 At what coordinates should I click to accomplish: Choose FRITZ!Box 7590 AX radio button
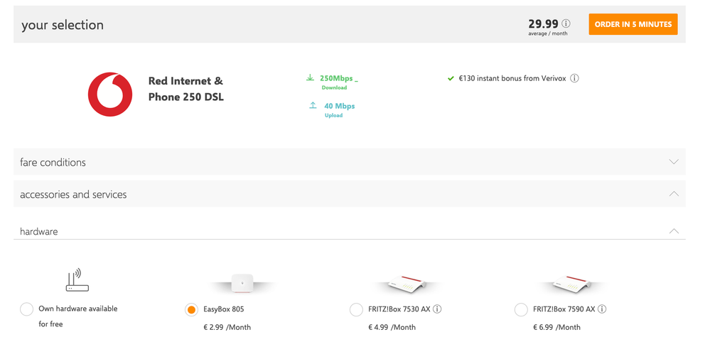click(521, 309)
